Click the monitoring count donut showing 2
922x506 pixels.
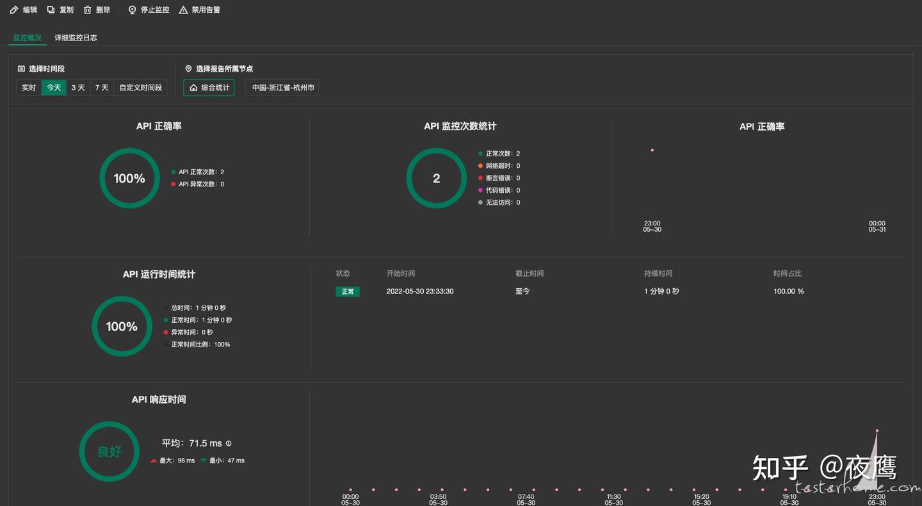[x=437, y=178]
